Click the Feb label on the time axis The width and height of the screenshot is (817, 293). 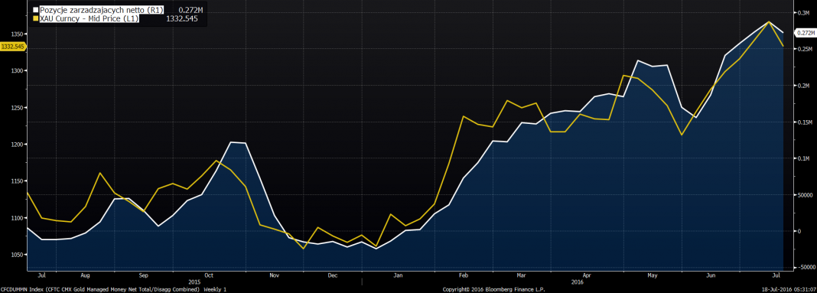(x=464, y=275)
